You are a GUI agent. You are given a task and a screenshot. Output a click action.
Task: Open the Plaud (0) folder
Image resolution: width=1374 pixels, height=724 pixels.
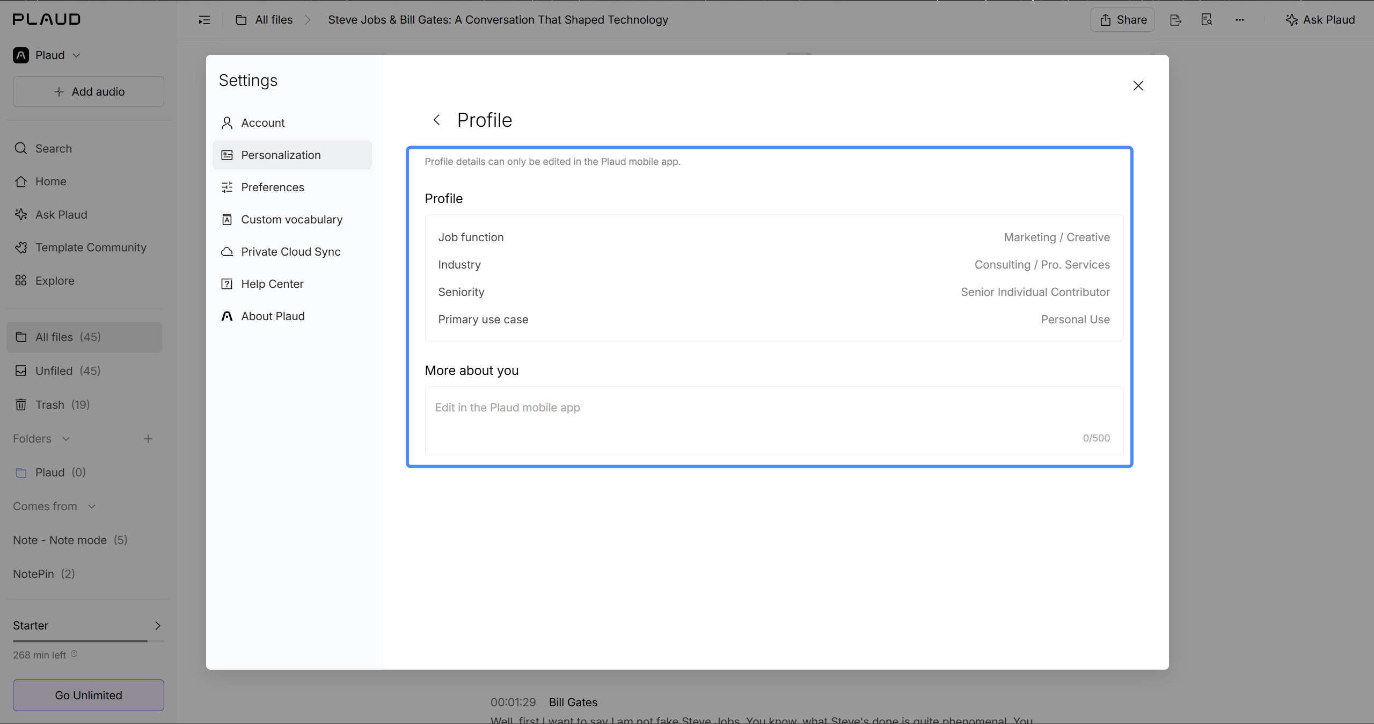(84, 473)
